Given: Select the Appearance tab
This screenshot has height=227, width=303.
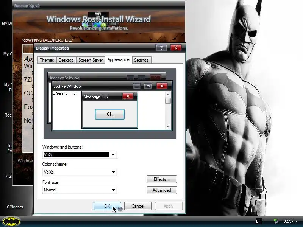Looking at the screenshot, I should pyautogui.click(x=119, y=60).
